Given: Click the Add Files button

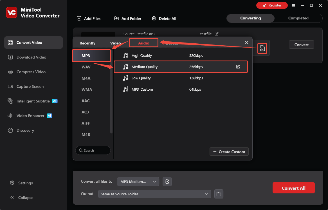Looking at the screenshot, I should pos(89,19).
